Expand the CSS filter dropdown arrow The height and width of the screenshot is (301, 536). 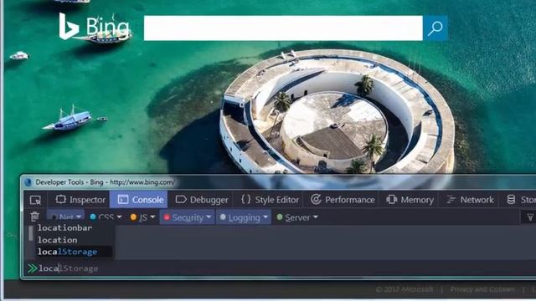119,217
